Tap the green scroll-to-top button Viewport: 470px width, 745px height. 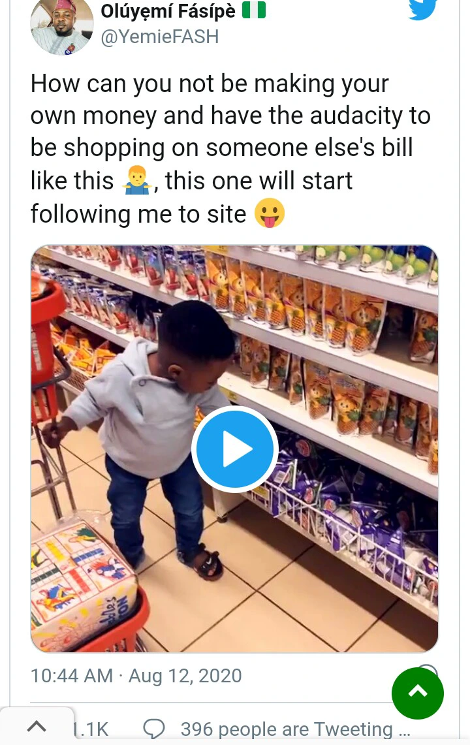click(x=418, y=693)
